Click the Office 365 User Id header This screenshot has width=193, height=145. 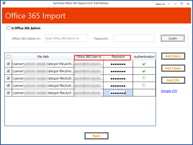pyautogui.click(x=89, y=57)
